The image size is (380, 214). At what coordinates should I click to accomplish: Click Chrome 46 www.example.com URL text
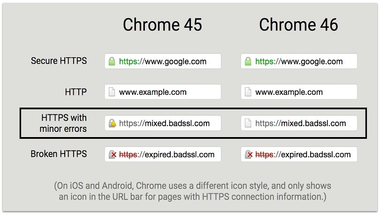289,92
